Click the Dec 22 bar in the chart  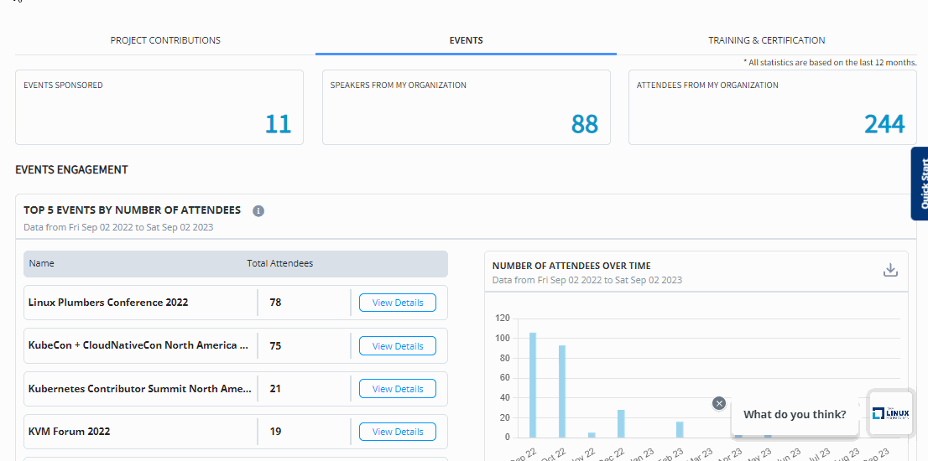621,423
